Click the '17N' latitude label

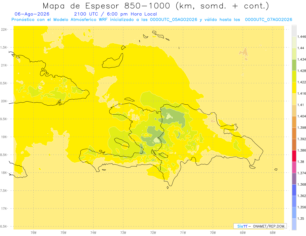tap(4, 209)
